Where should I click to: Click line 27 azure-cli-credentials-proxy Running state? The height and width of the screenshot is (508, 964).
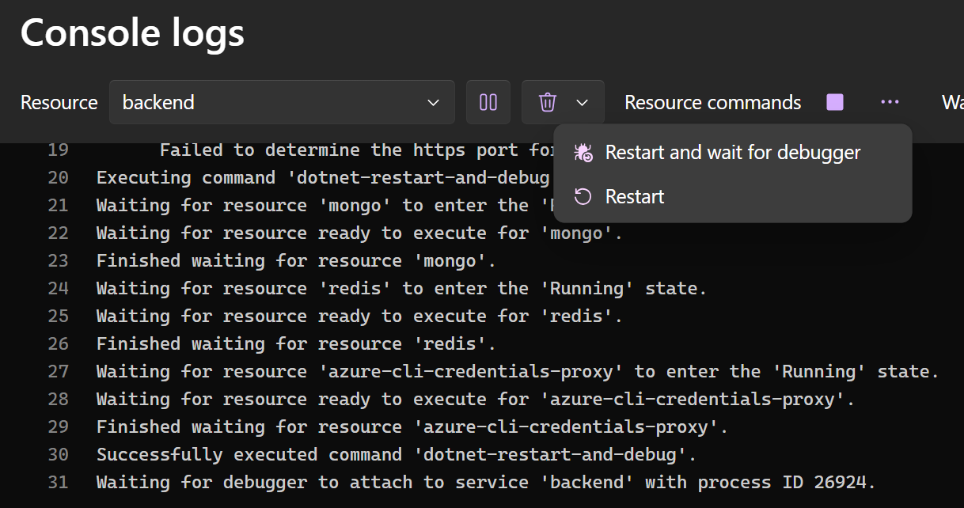[518, 371]
